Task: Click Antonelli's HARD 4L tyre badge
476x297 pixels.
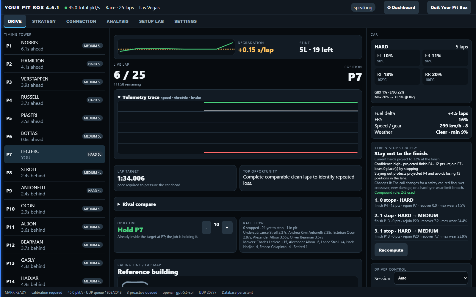Action: [95, 191]
